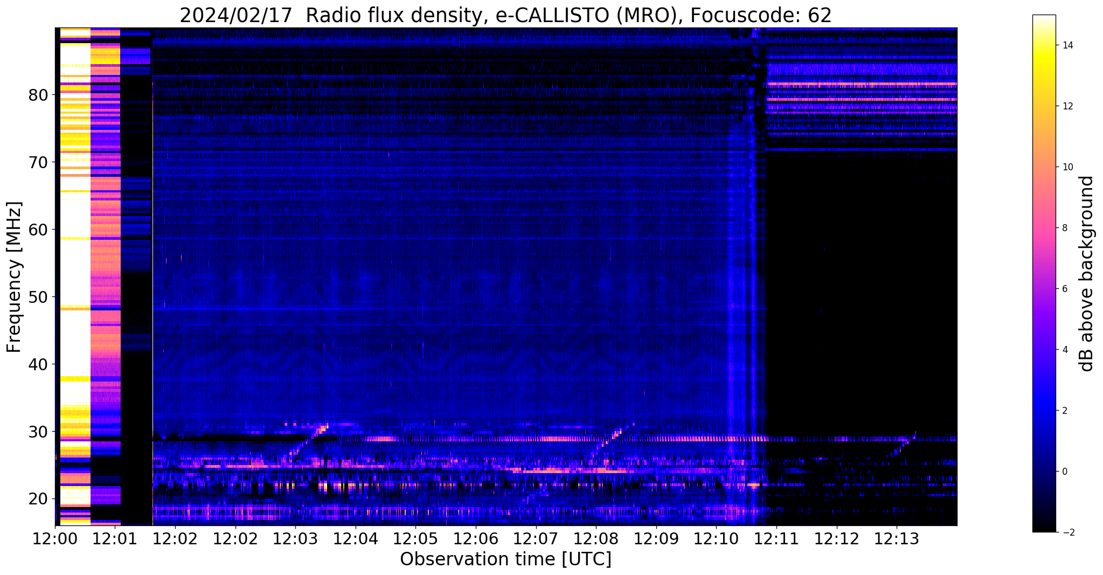1103x575 pixels.
Task: Click the 40 MHz frequency tick label
Action: (x=38, y=365)
